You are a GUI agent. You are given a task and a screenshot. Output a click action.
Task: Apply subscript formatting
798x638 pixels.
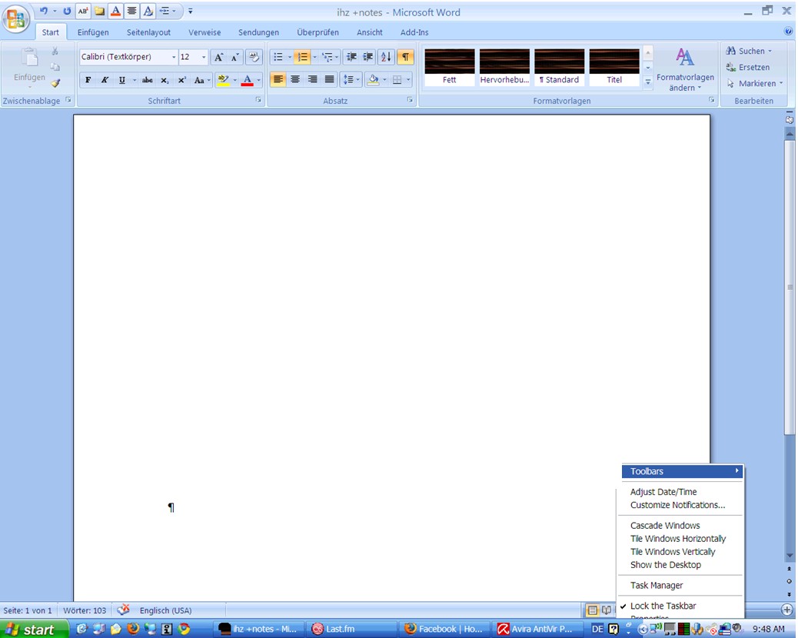coord(165,80)
